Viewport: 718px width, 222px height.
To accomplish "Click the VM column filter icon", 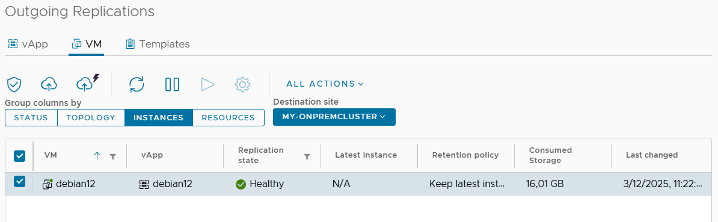I will pos(113,156).
